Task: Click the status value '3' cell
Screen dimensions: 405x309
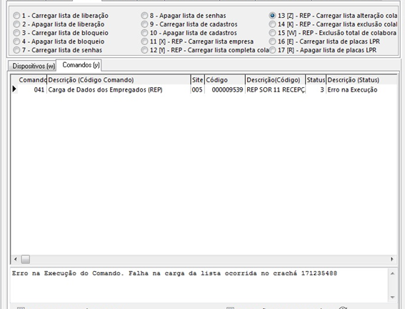Action: [x=316, y=89]
